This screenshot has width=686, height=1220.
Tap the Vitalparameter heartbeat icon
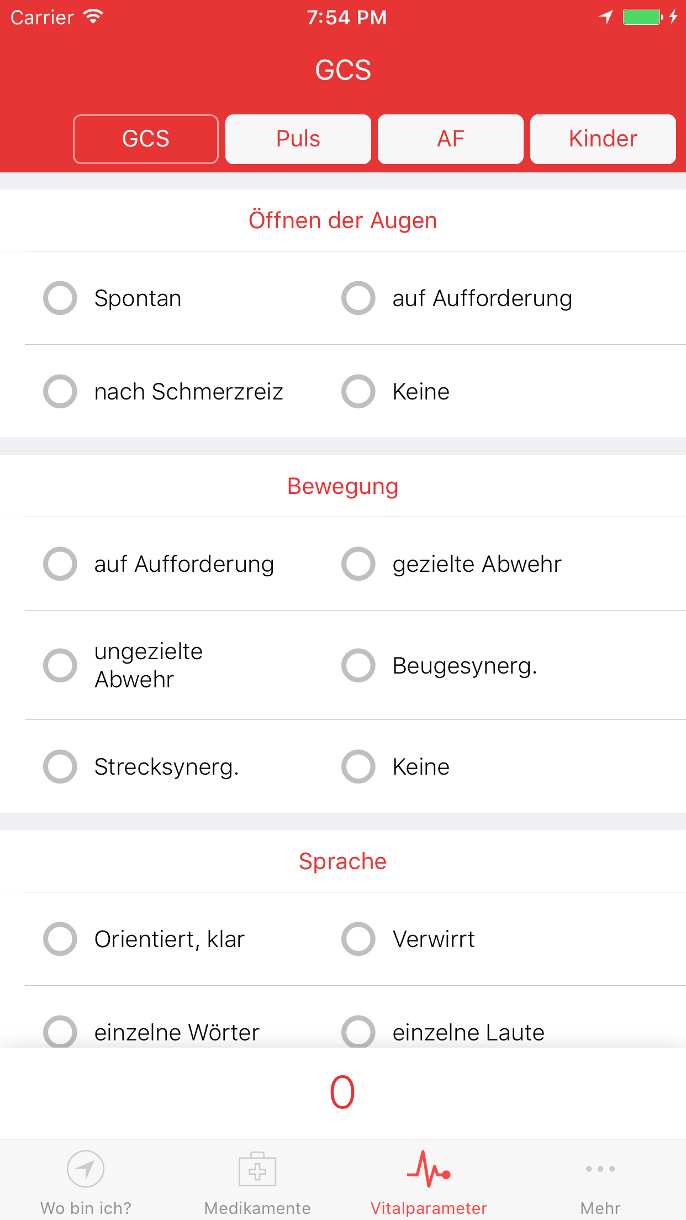pyautogui.click(x=429, y=1169)
